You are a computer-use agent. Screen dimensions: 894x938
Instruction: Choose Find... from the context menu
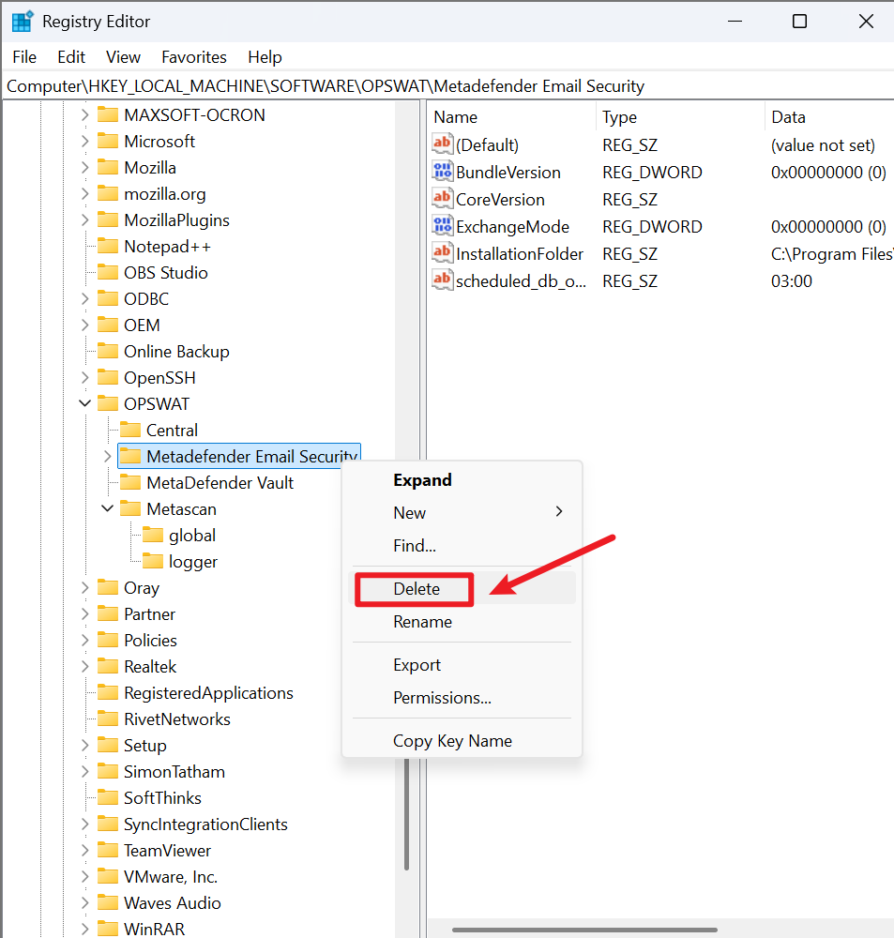coord(462,546)
